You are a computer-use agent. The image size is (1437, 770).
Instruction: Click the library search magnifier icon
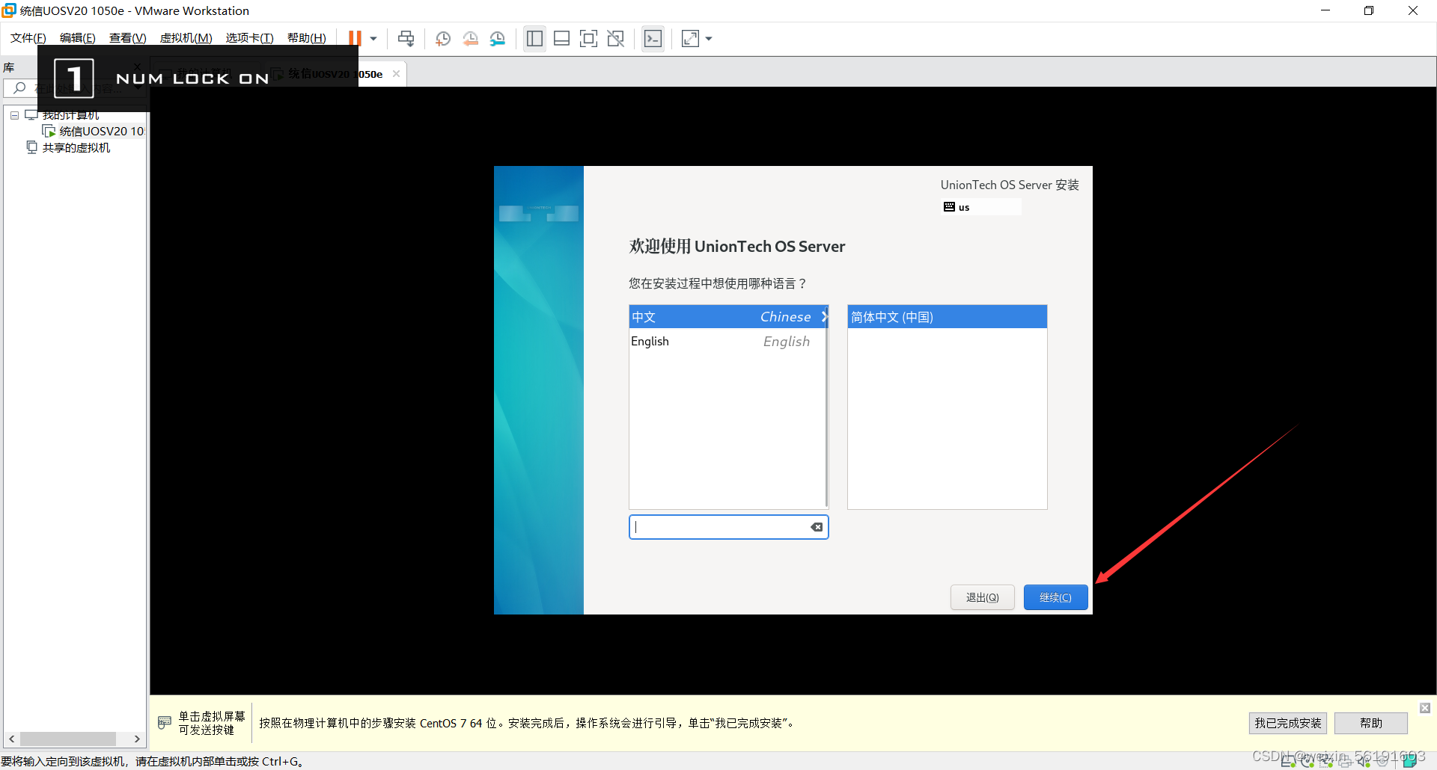19,88
